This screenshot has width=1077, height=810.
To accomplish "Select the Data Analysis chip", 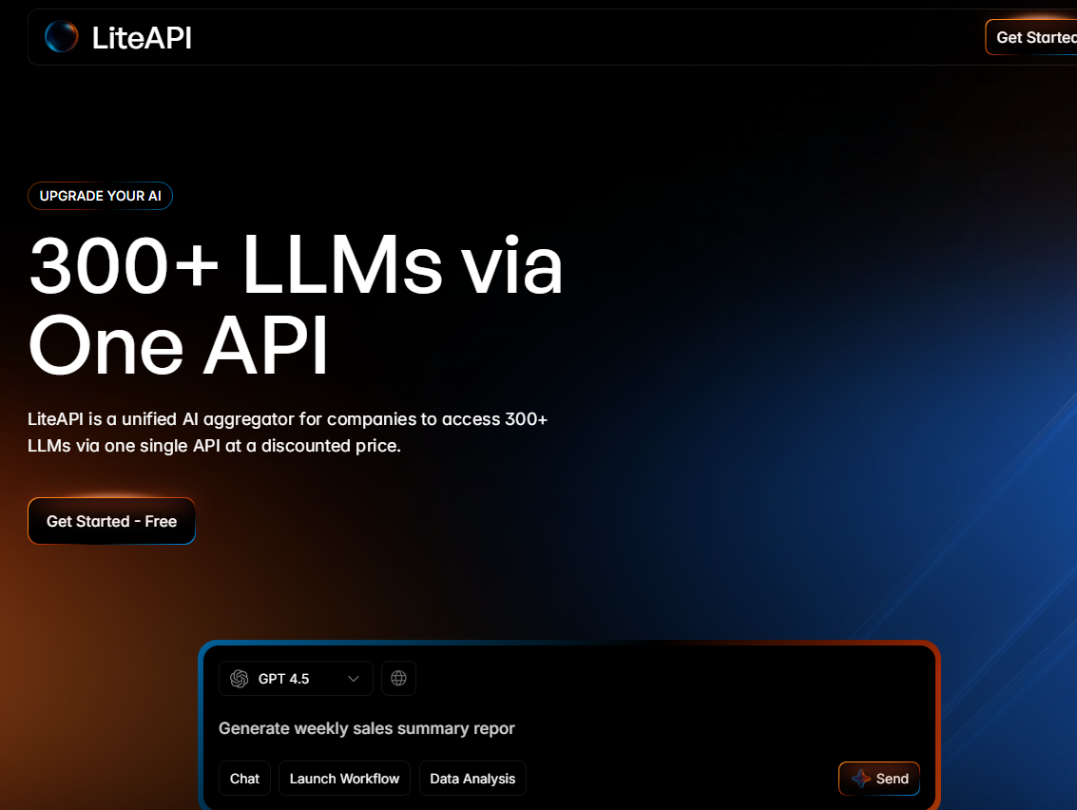I will pyautogui.click(x=472, y=779).
